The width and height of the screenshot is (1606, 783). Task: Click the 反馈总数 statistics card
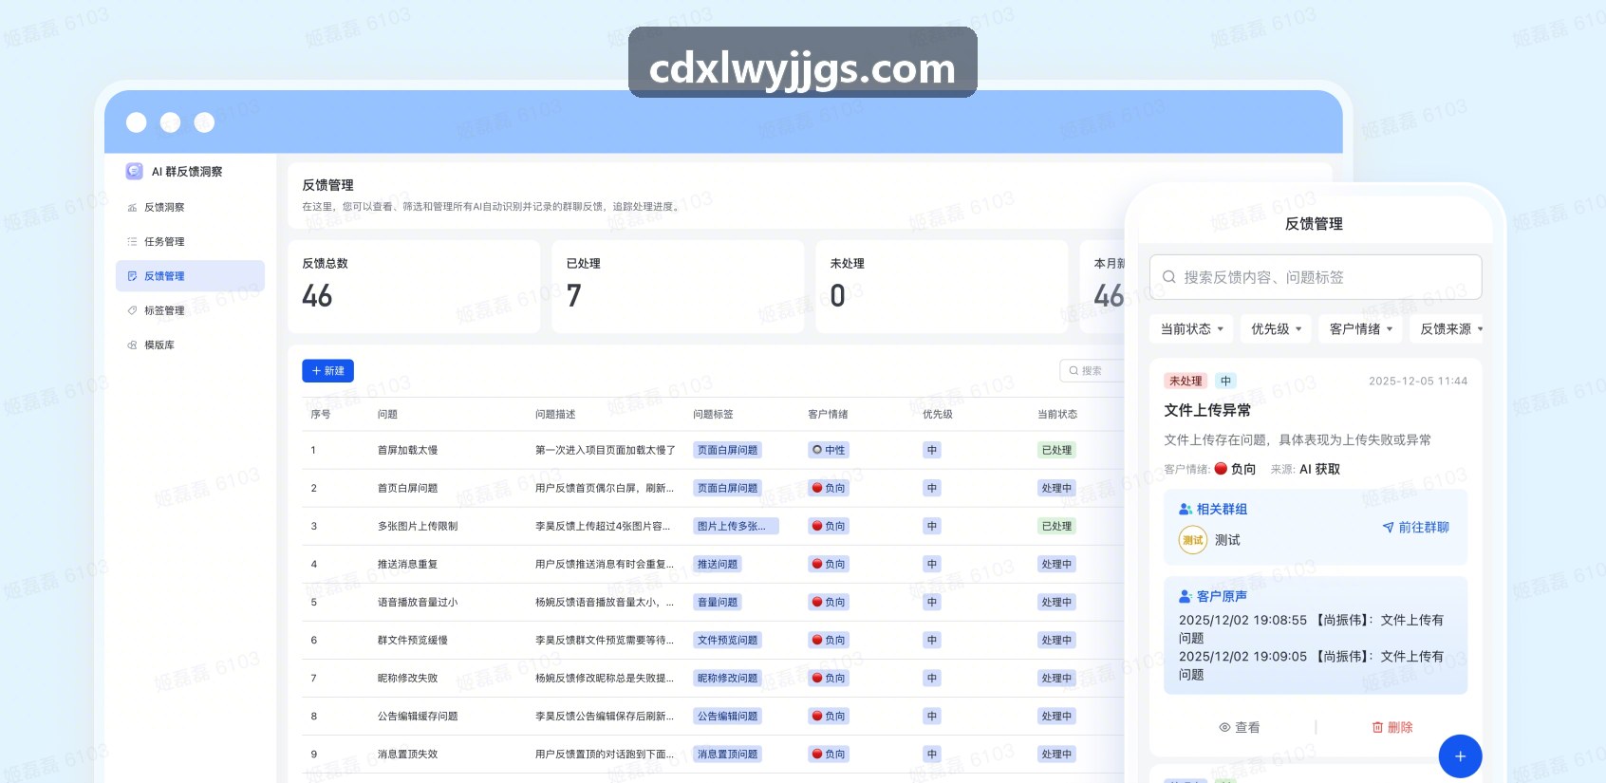tap(414, 287)
